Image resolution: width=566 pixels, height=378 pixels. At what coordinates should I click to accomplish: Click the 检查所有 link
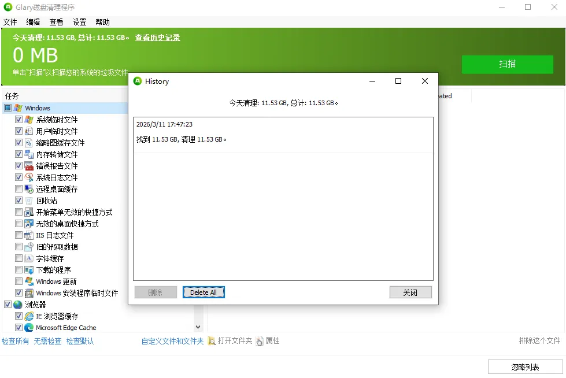tap(15, 341)
